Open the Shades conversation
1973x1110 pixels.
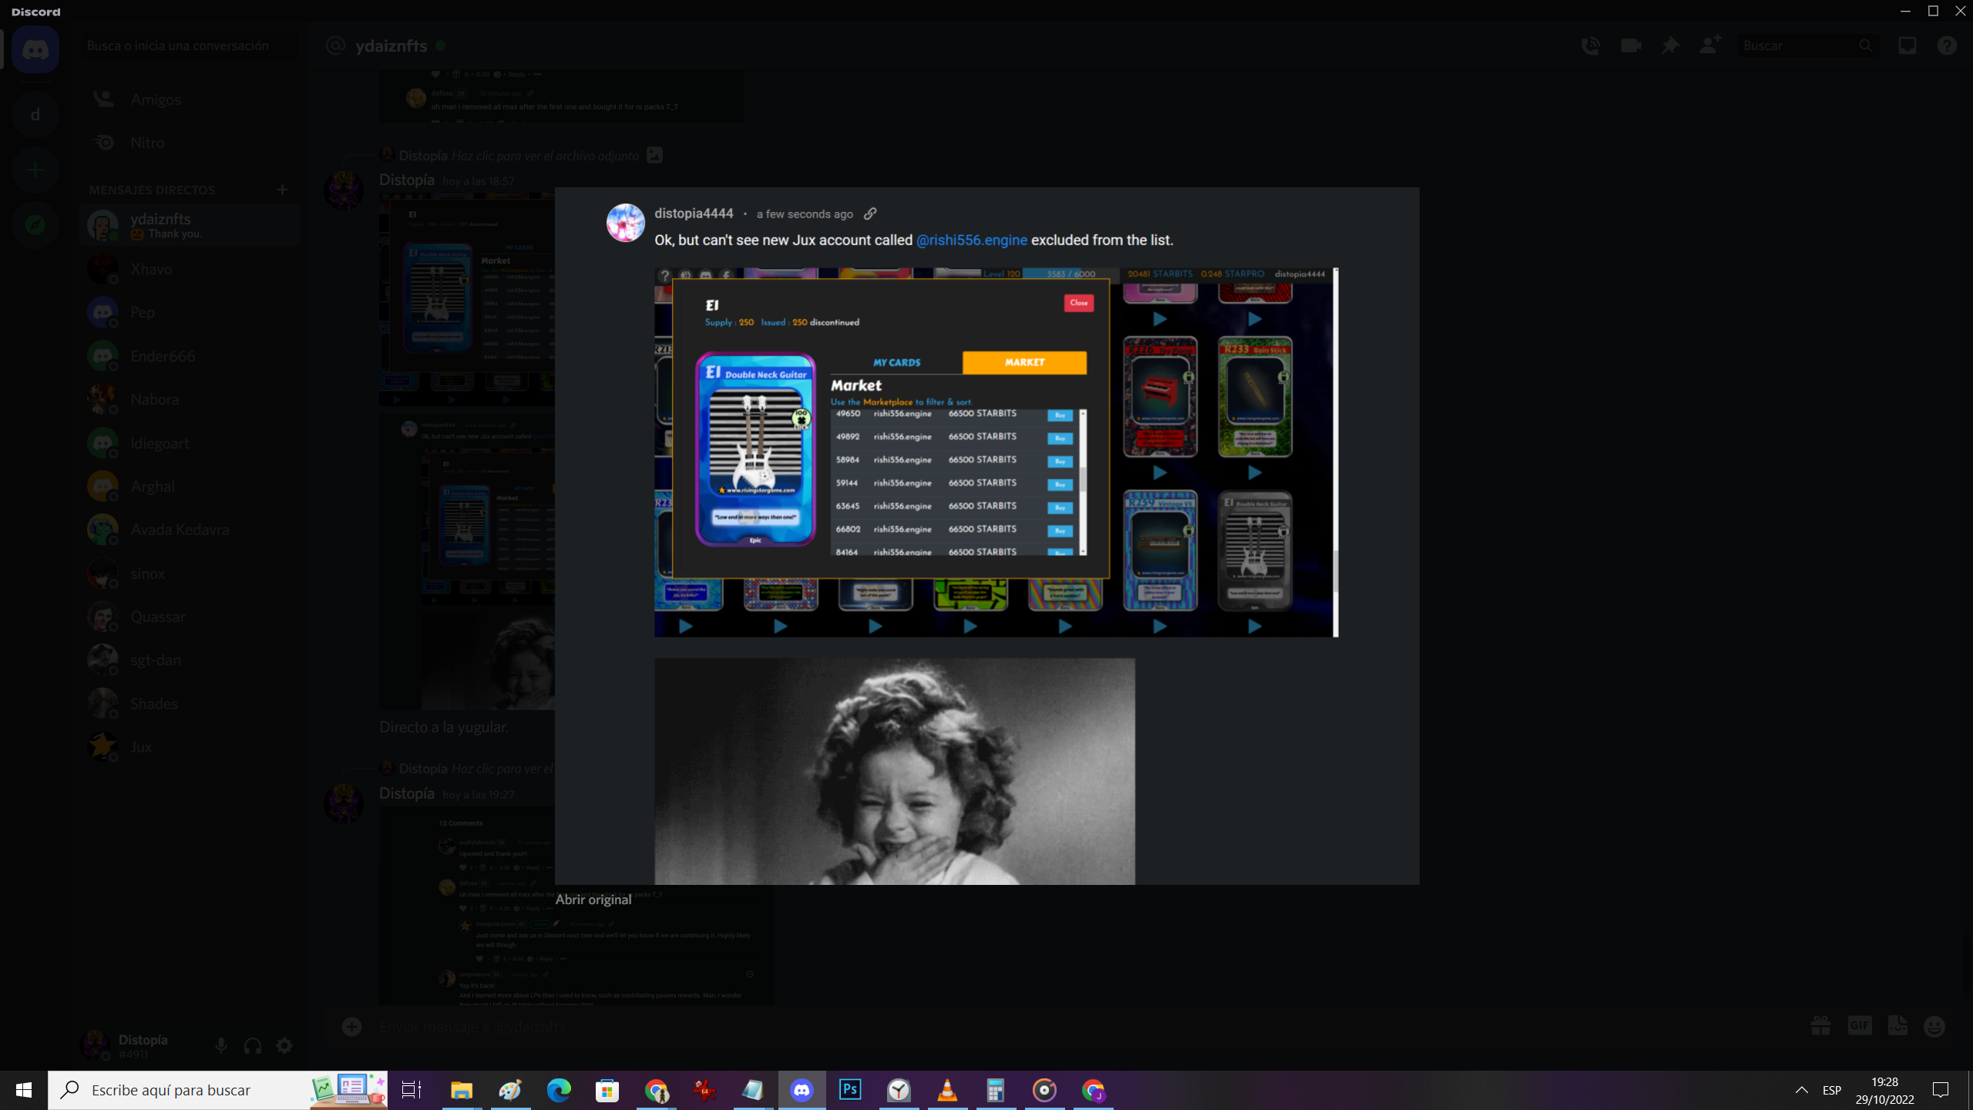pos(190,704)
